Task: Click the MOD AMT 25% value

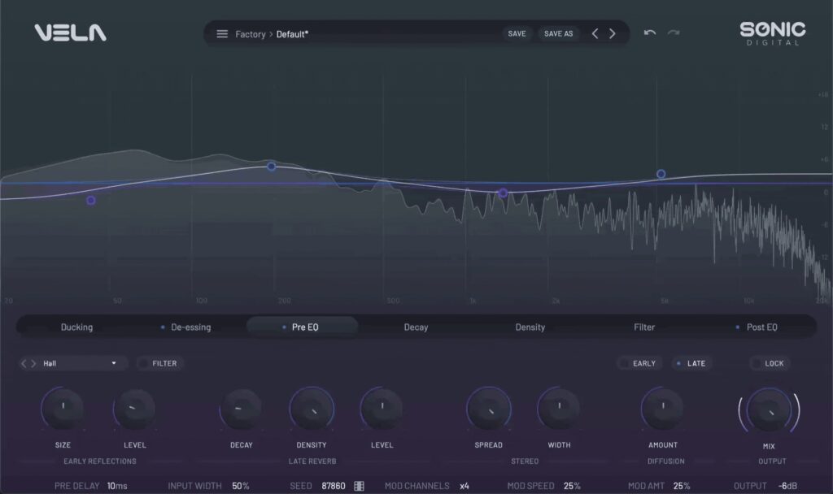Action: [682, 486]
